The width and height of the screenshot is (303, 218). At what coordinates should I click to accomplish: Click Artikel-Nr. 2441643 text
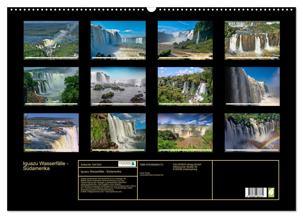(x=91, y=164)
